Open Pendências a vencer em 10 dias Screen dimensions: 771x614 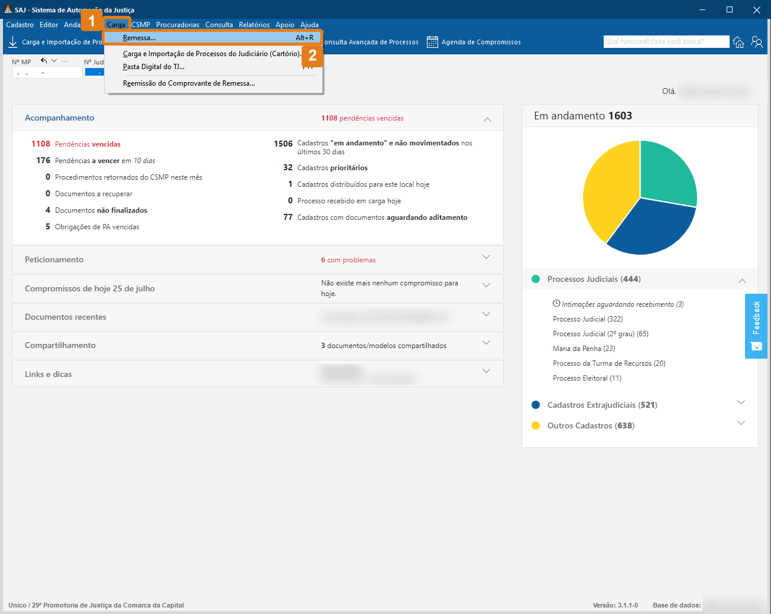point(95,161)
